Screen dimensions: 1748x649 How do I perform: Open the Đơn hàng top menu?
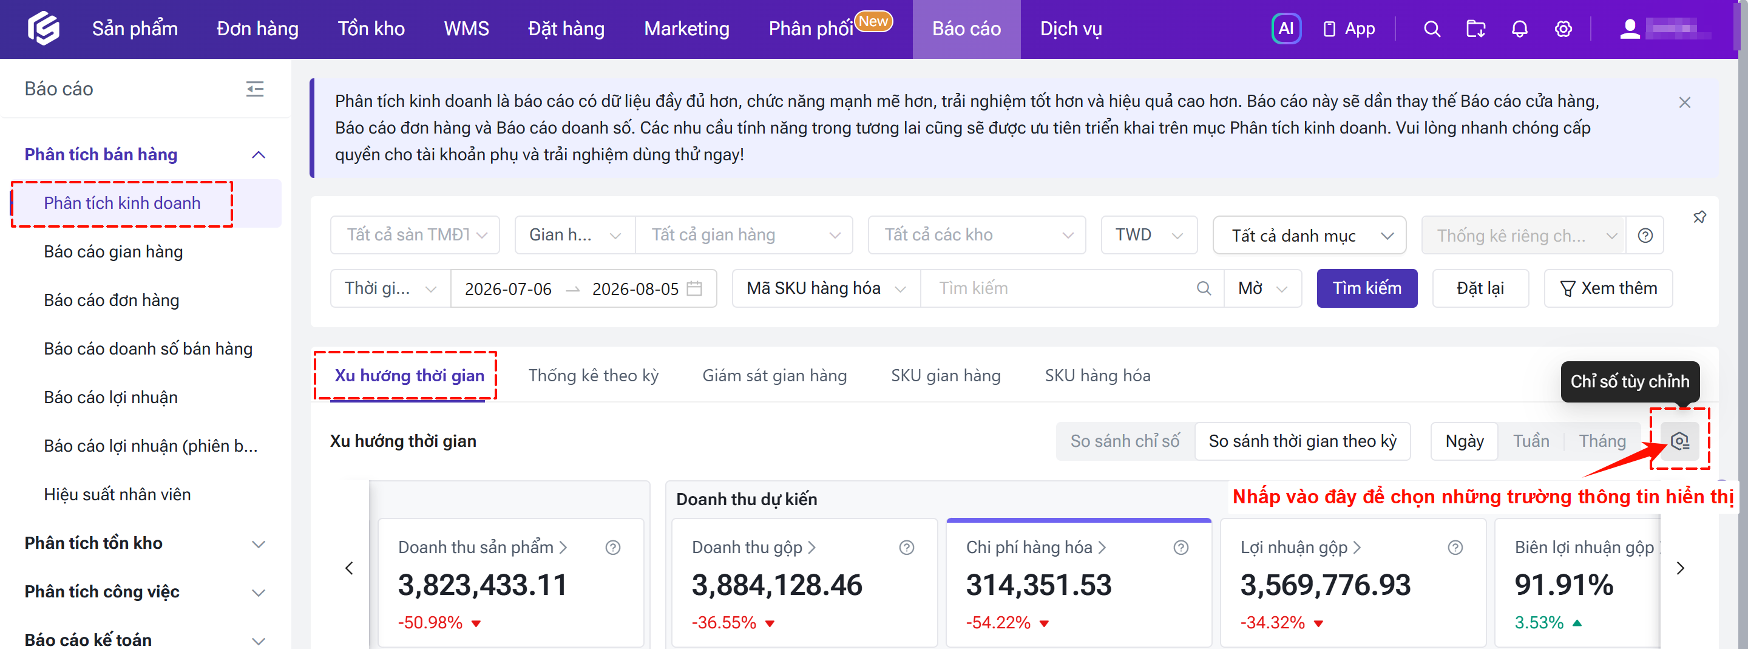click(258, 29)
